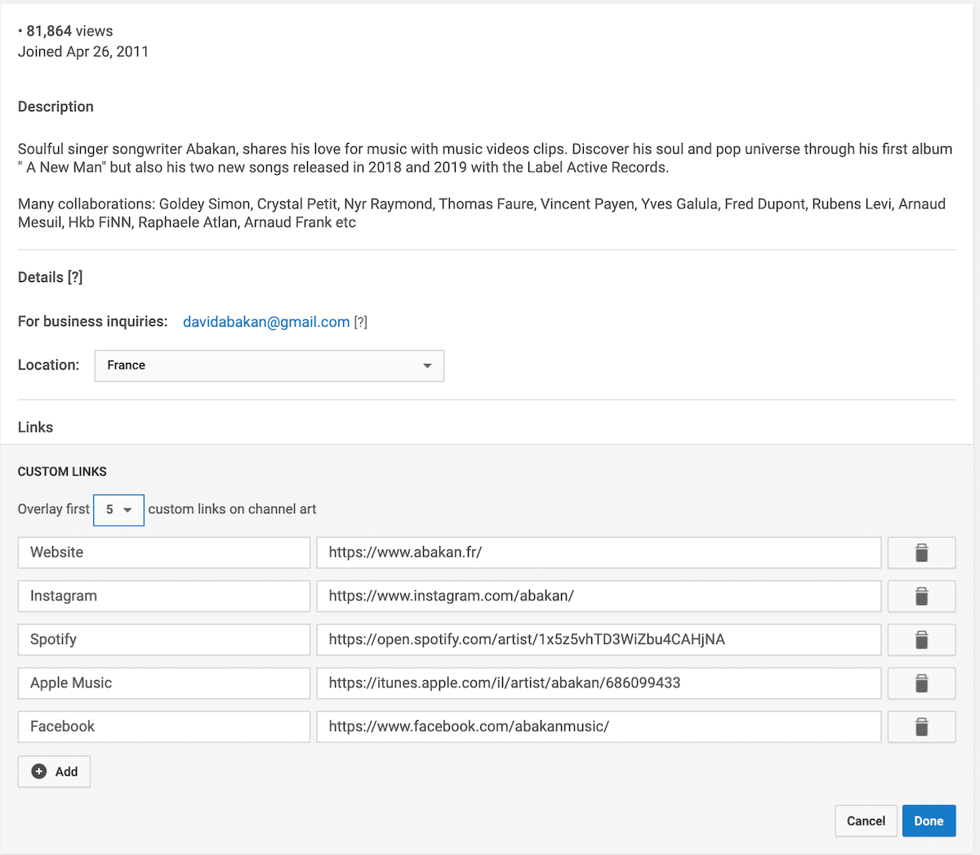Click the '81,864 views' text
980x855 pixels.
pos(69,31)
